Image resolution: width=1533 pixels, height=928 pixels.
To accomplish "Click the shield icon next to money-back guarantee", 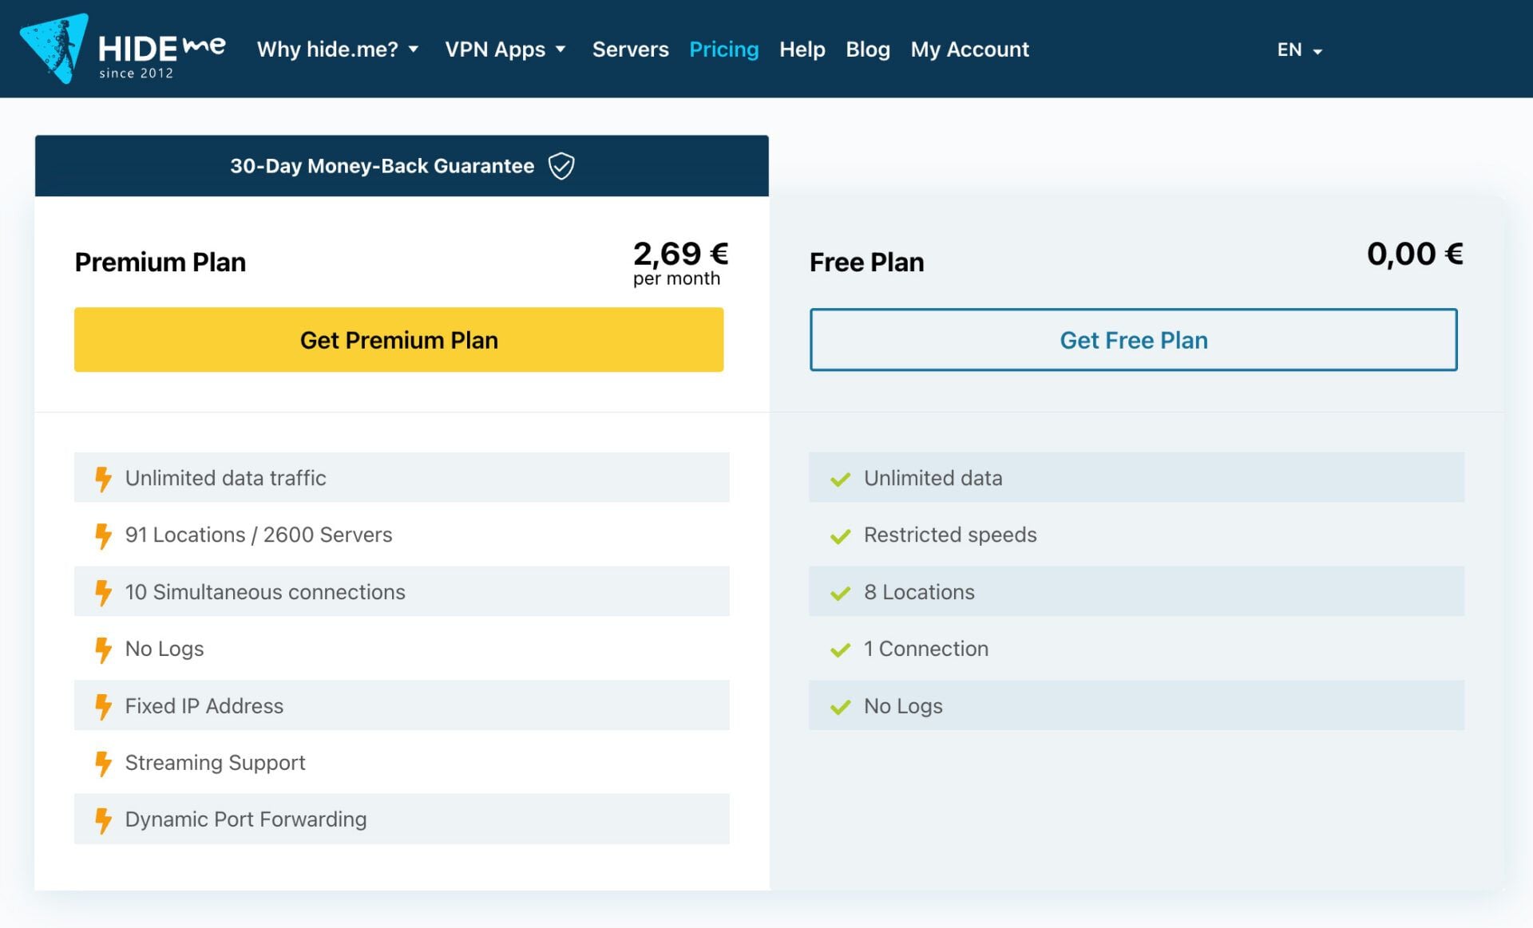I will (561, 166).
